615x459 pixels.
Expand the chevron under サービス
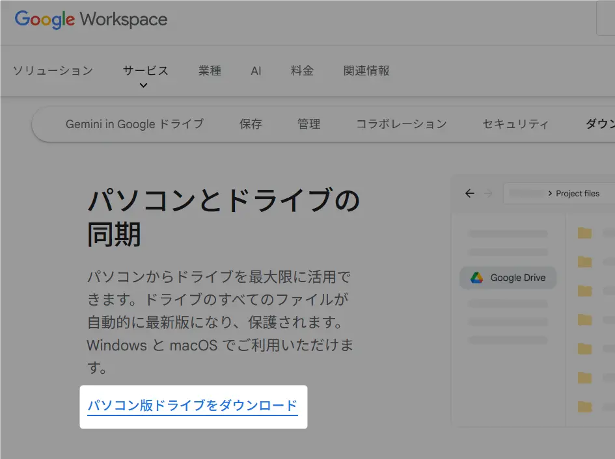point(144,85)
